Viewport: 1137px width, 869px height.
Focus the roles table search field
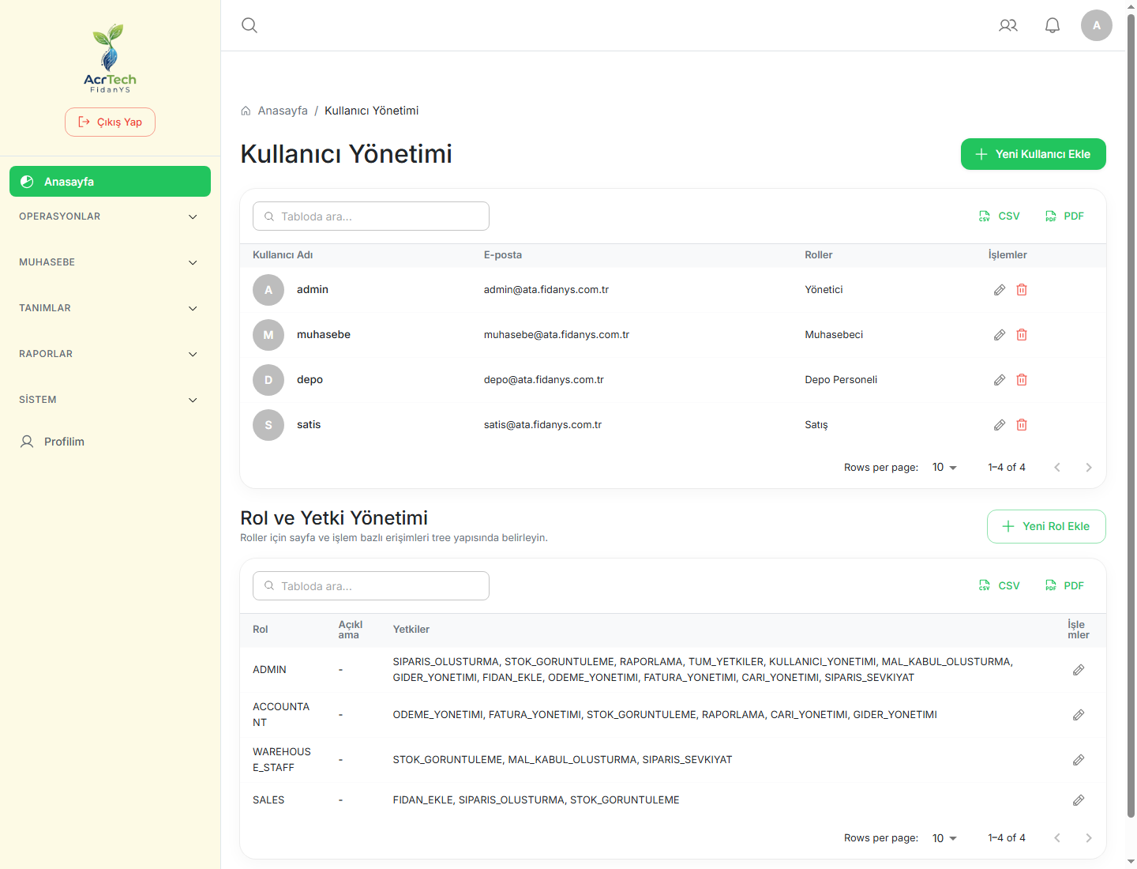coord(371,586)
